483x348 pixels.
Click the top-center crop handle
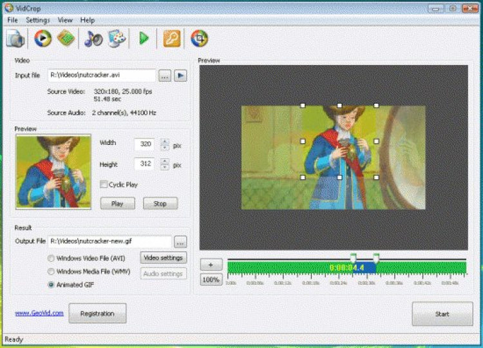(339, 106)
